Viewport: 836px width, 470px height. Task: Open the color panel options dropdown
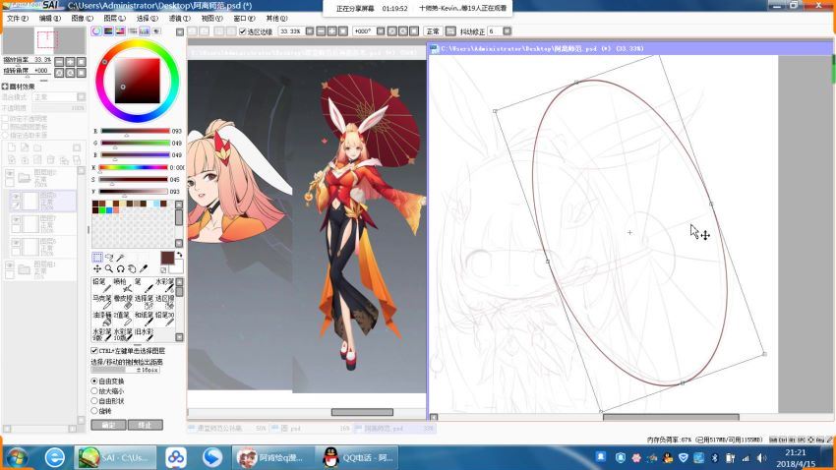coord(180,32)
